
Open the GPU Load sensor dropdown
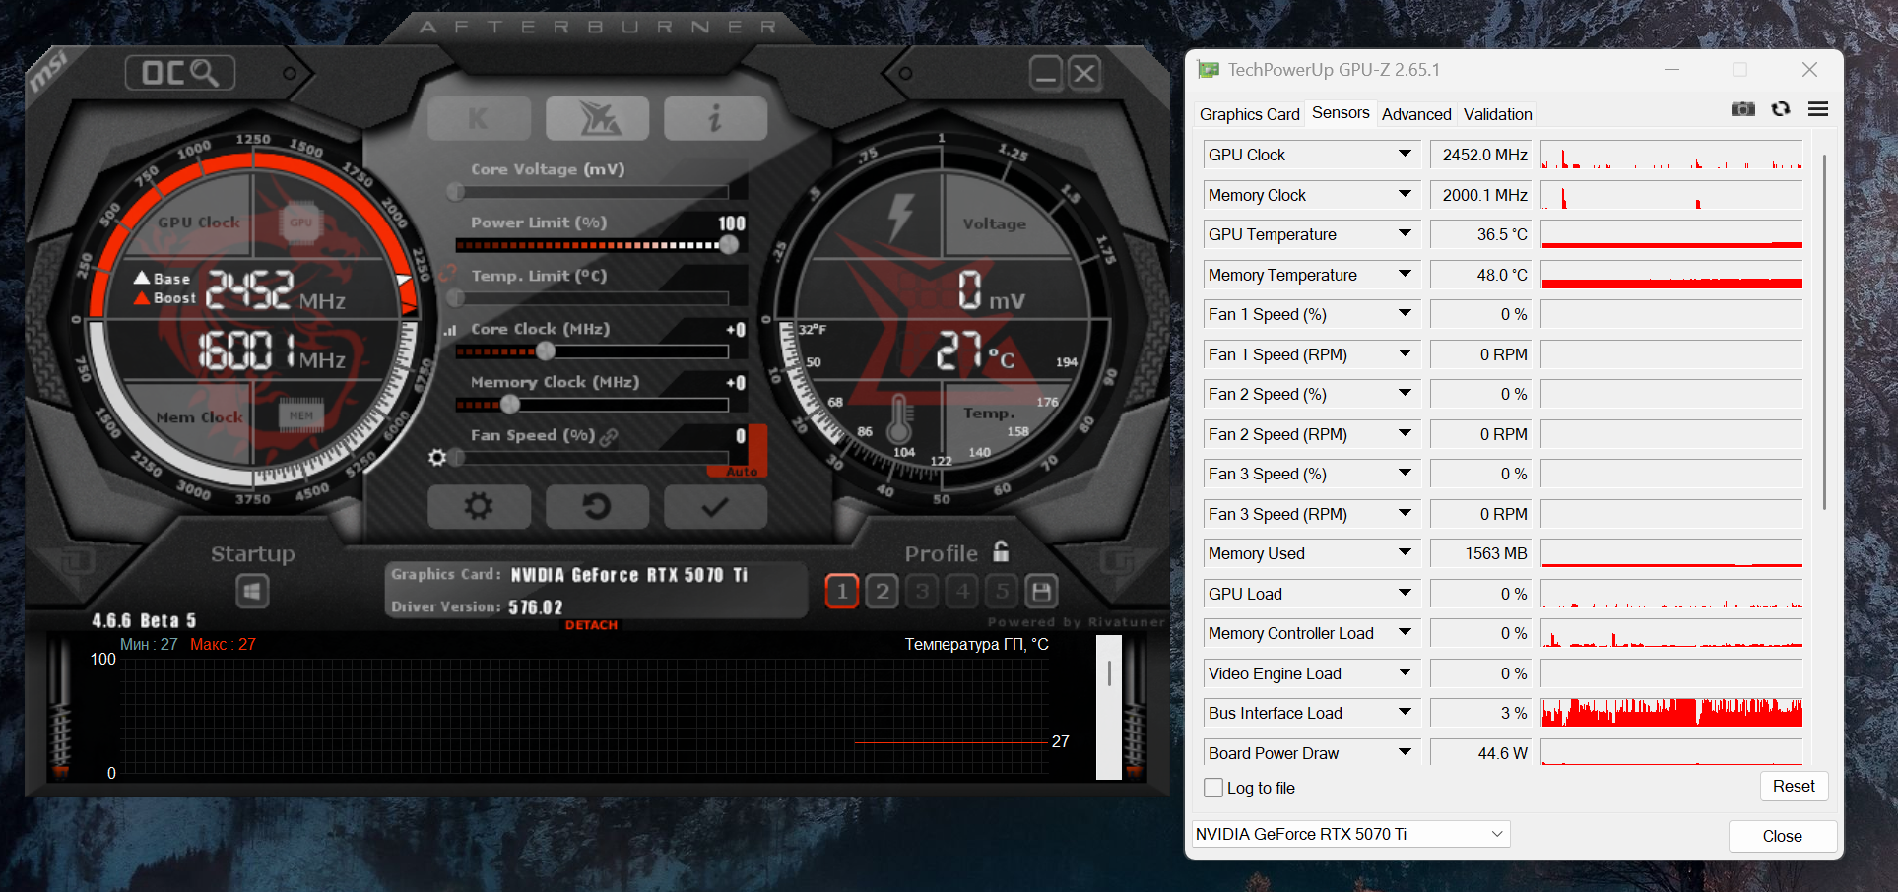[1405, 593]
